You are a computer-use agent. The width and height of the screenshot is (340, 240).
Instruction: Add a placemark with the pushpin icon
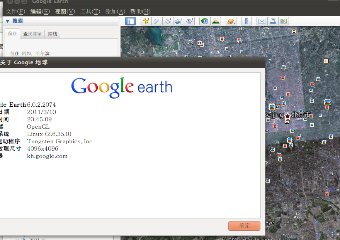click(x=146, y=21)
